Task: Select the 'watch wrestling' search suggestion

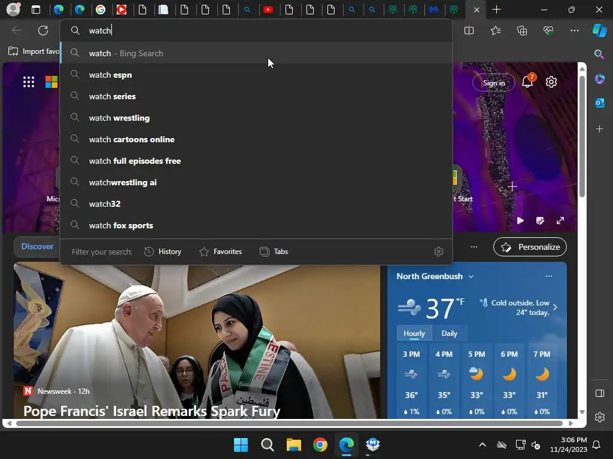Action: point(256,118)
